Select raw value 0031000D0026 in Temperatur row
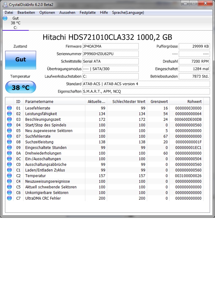Screen dimensions: 215x286 [x=188, y=176]
